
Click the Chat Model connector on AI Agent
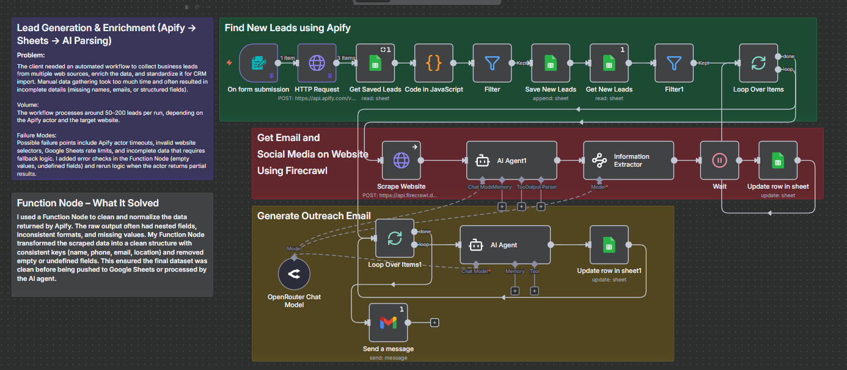click(x=476, y=265)
